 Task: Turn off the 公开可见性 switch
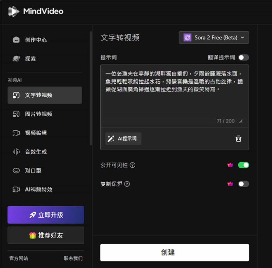[243, 165]
